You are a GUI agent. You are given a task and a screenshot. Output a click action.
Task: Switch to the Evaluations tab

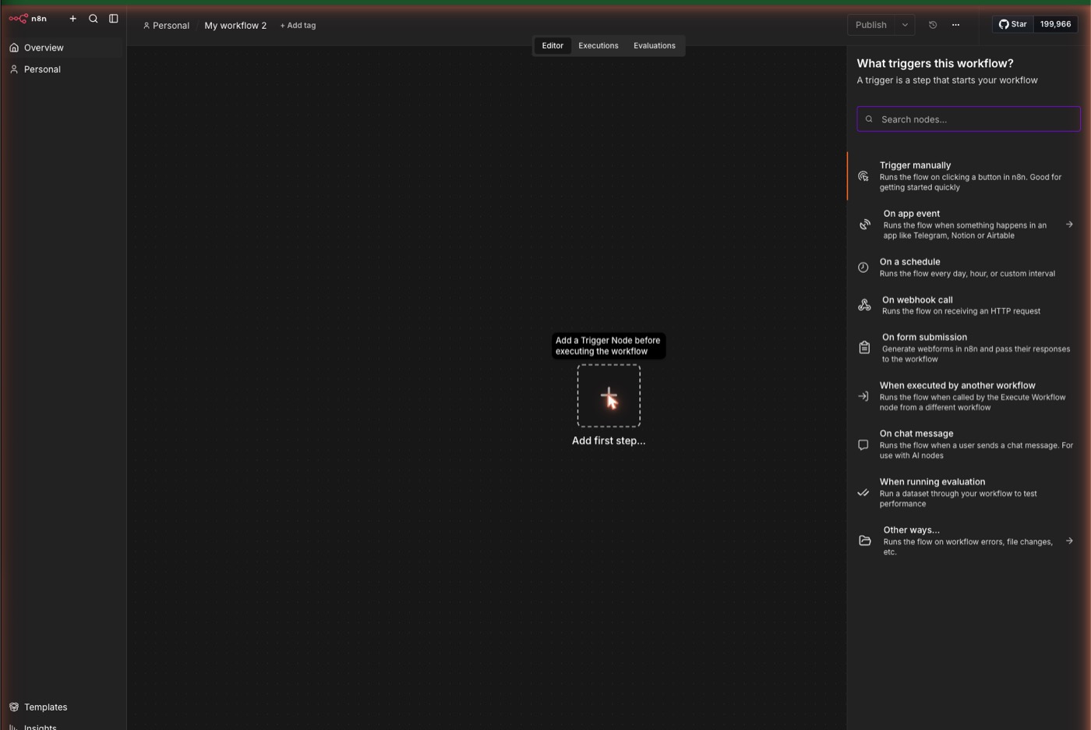(655, 46)
